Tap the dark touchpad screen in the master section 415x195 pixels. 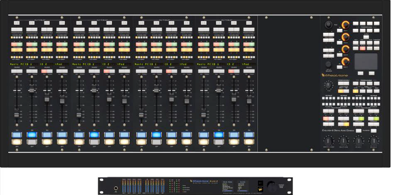click(366, 61)
